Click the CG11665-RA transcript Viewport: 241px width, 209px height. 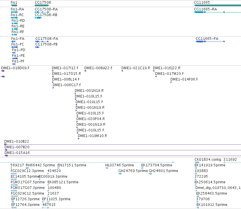pyautogui.click(x=205, y=9)
